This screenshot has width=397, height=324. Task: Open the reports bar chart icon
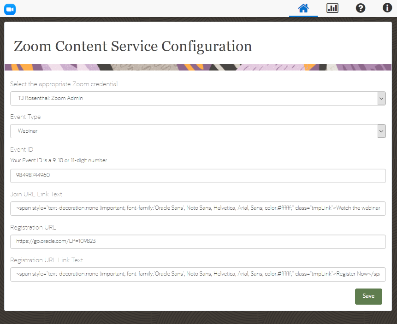click(332, 8)
